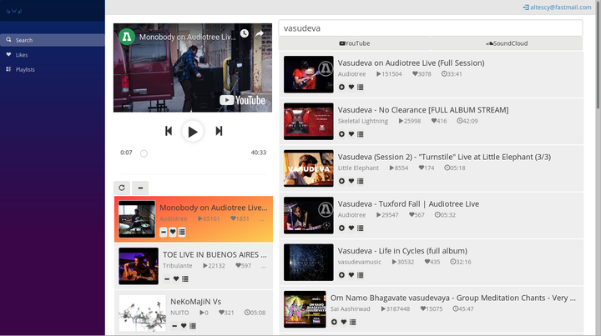Image resolution: width=601 pixels, height=336 pixels.
Task: Like Vasudeva Tuxford Fall Audiotree Live
Action: coord(351,228)
